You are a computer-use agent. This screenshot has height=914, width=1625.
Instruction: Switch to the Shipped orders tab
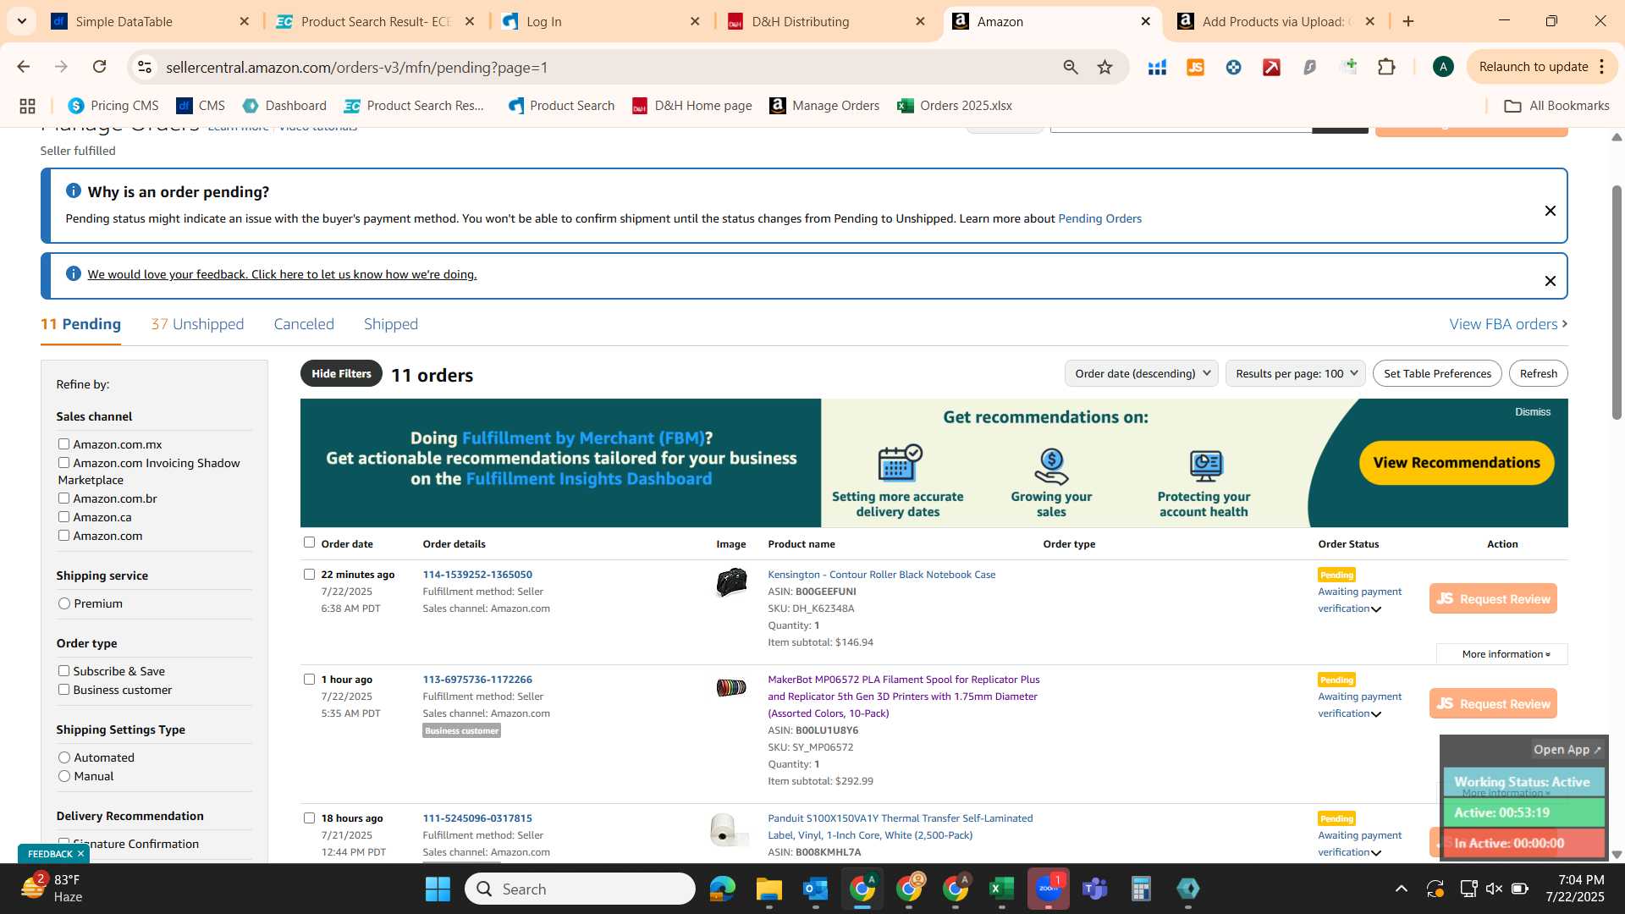pyautogui.click(x=391, y=324)
